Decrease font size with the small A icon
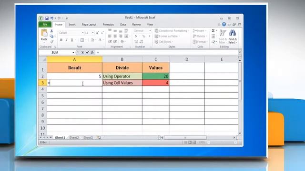 pyautogui.click(x=102, y=33)
